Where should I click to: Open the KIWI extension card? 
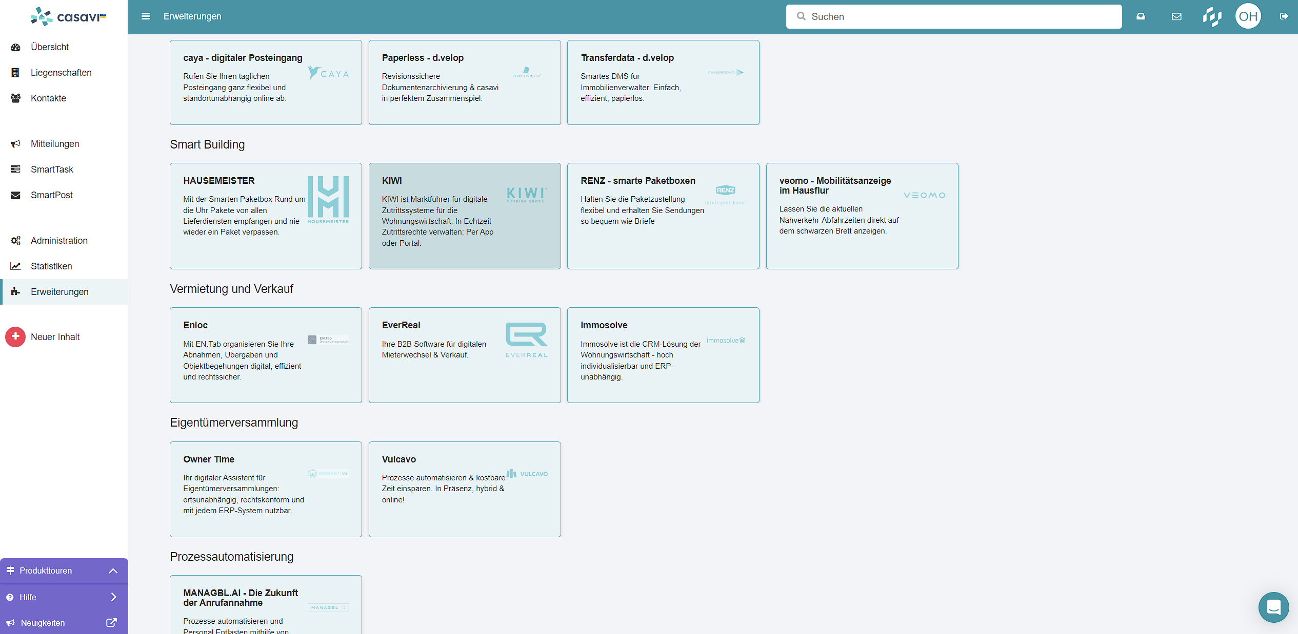pos(464,216)
